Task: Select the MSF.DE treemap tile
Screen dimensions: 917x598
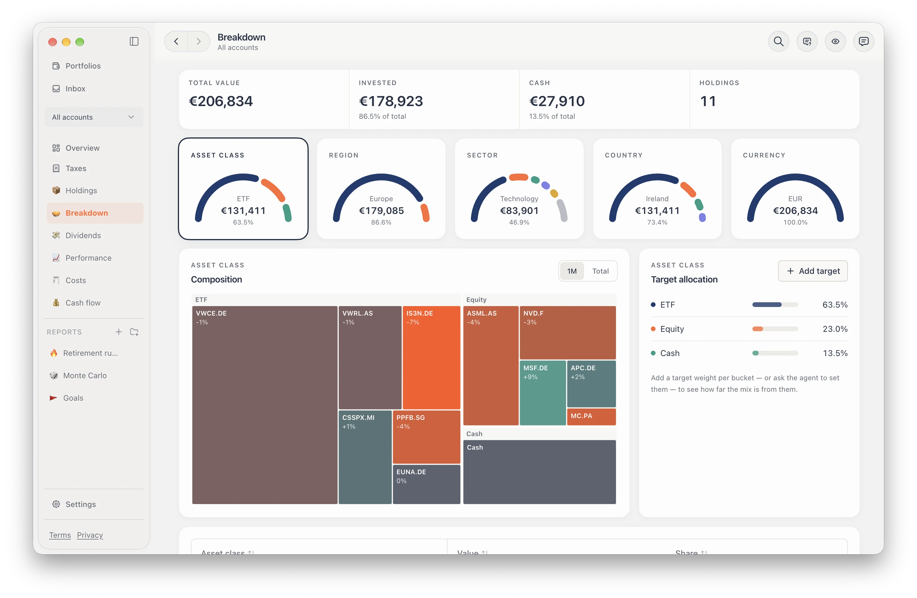Action: point(542,393)
